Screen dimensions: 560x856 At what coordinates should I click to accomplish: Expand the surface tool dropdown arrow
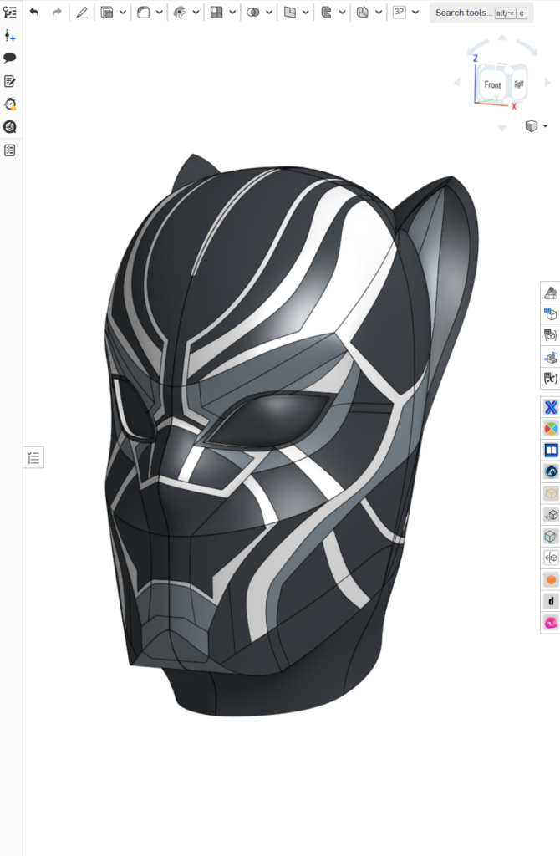196,12
